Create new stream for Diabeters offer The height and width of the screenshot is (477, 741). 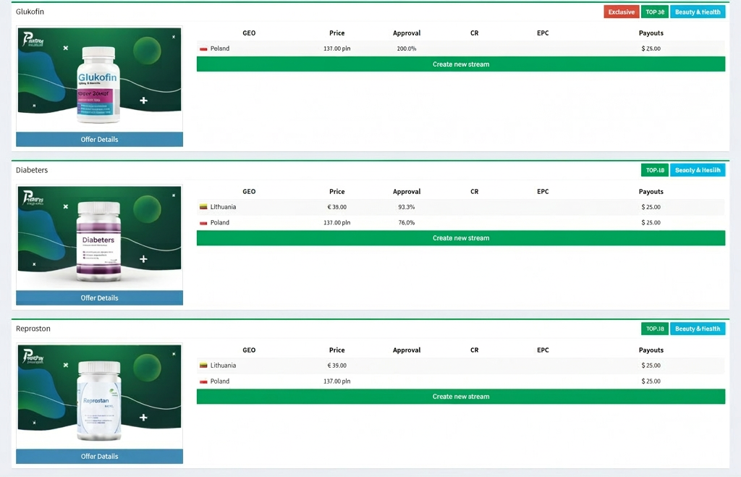[461, 238]
